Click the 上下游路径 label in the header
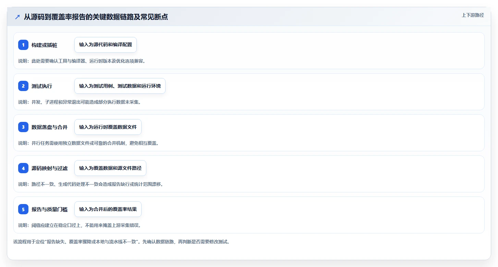Viewport: 498px width, 267px height. pos(473,15)
